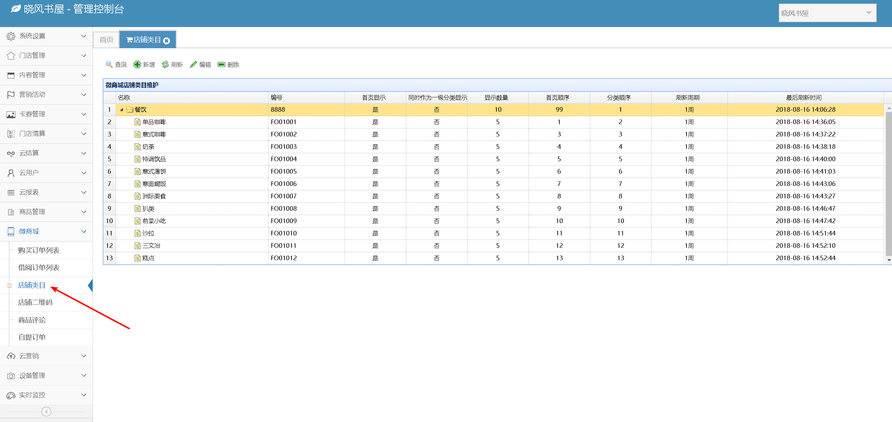
Task: Click the 实时监控 dashboard icon
Action: [11, 395]
